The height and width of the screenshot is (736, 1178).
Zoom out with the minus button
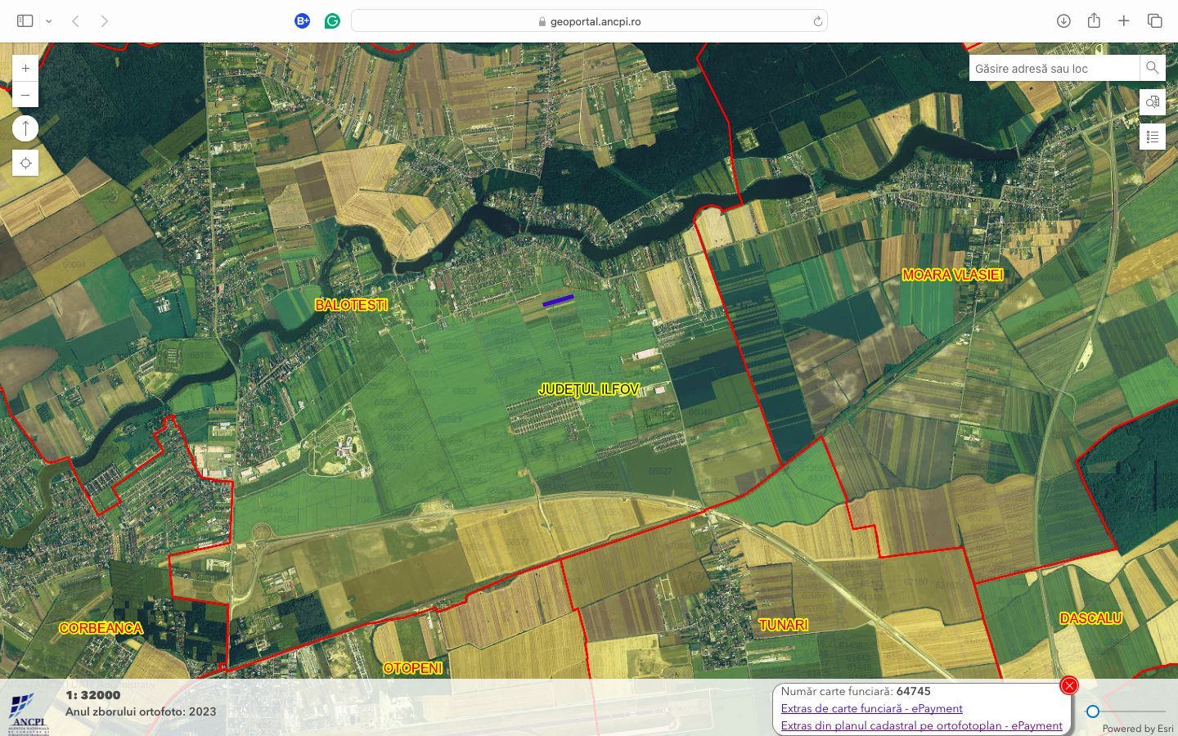pyautogui.click(x=25, y=95)
